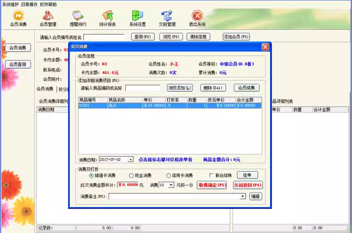The height and width of the screenshot is (233, 352).
Task: Open 日常操作 menu
Action: coord(29,4)
